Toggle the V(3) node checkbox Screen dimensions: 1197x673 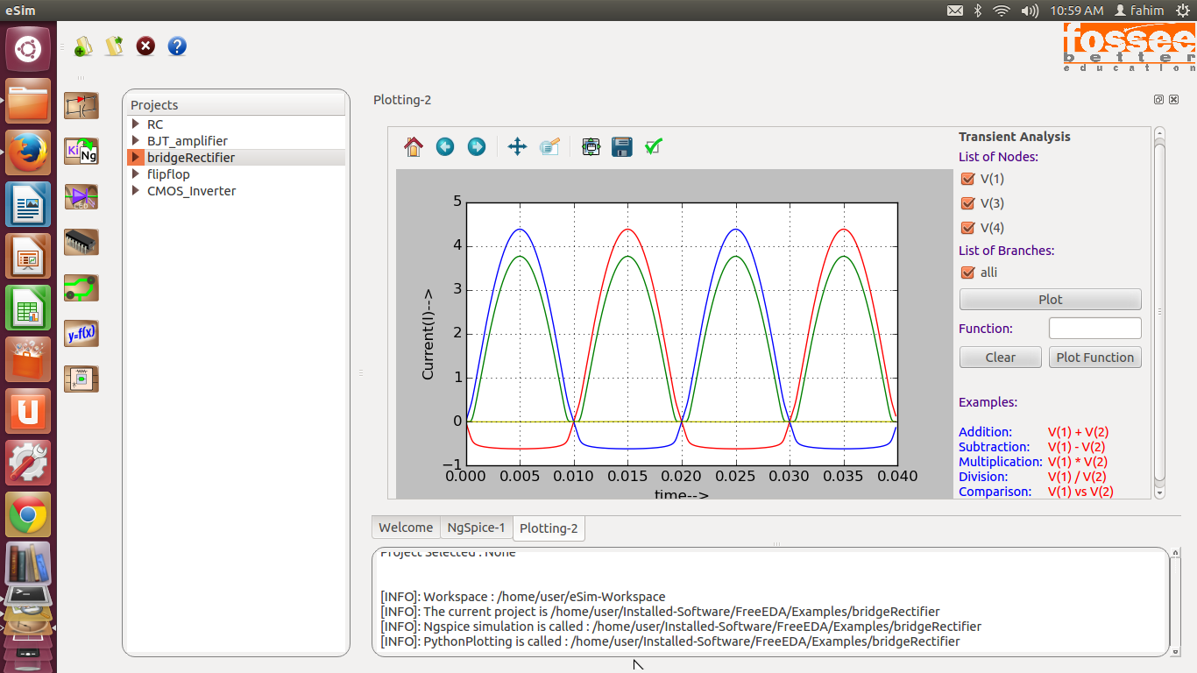pyautogui.click(x=968, y=203)
